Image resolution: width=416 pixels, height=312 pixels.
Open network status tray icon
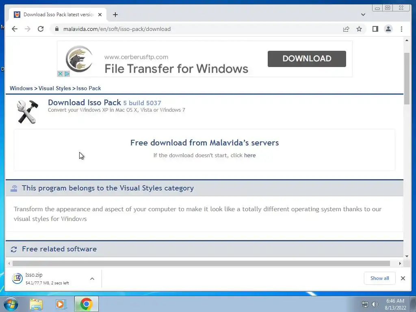(365, 304)
